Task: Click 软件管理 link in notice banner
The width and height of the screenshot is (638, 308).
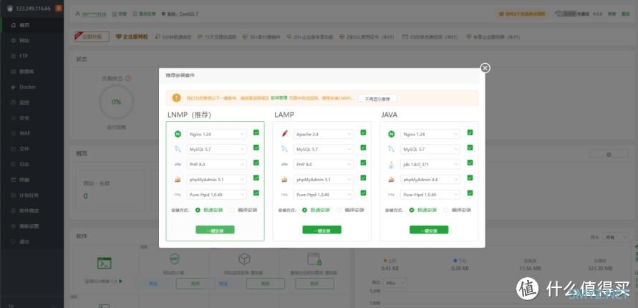Action: 279,98
